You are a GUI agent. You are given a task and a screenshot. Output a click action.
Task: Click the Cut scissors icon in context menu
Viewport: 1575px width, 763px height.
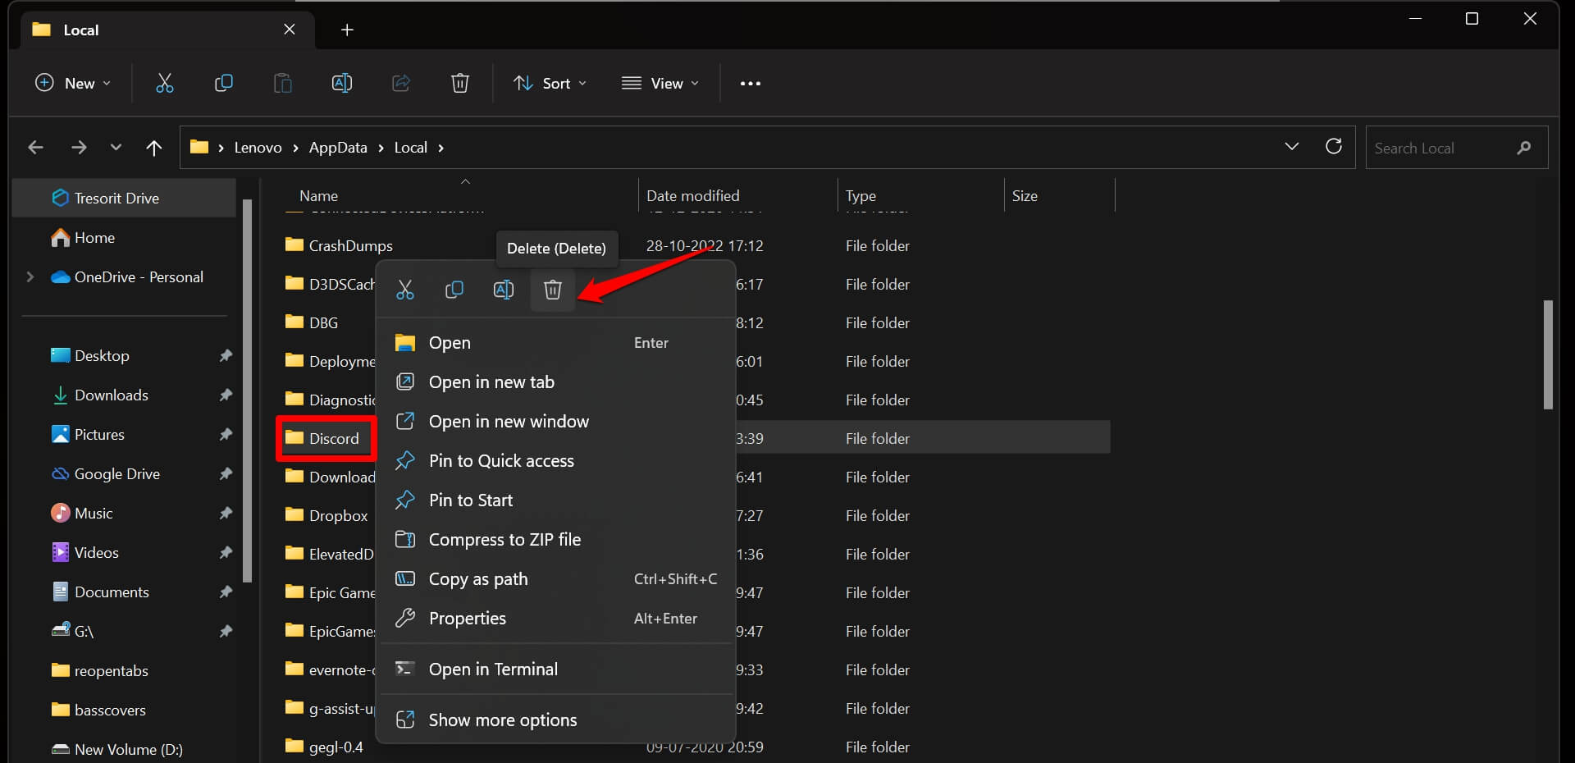pyautogui.click(x=405, y=290)
